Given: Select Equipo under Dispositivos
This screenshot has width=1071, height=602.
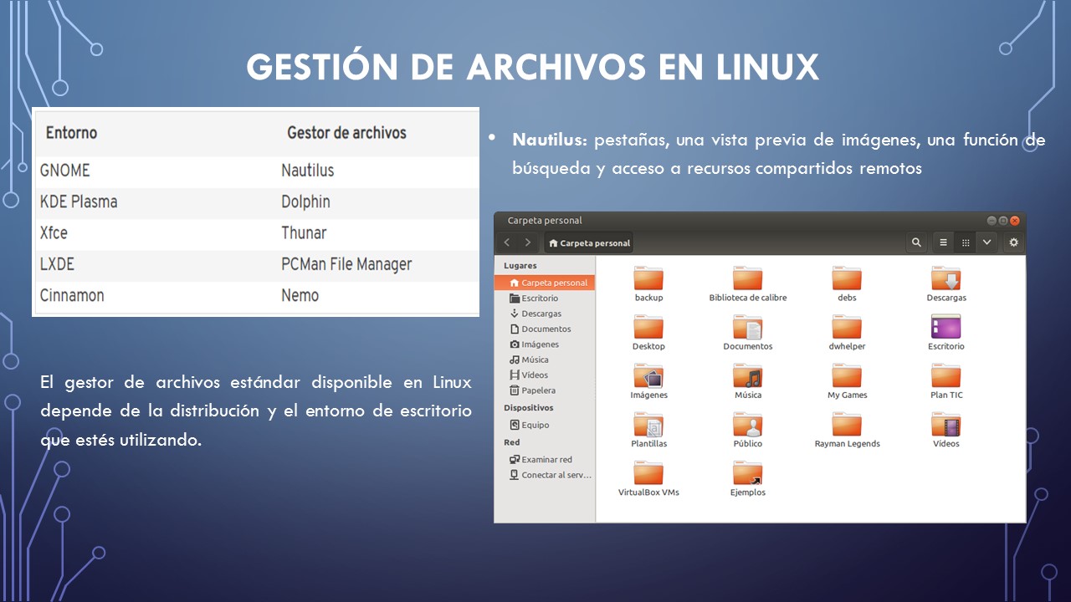Looking at the screenshot, I should tap(535, 425).
